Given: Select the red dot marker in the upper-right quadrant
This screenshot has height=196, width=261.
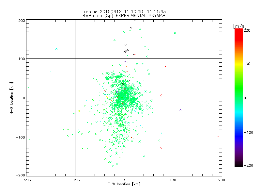Looking at the screenshot, I should pos(165,67).
